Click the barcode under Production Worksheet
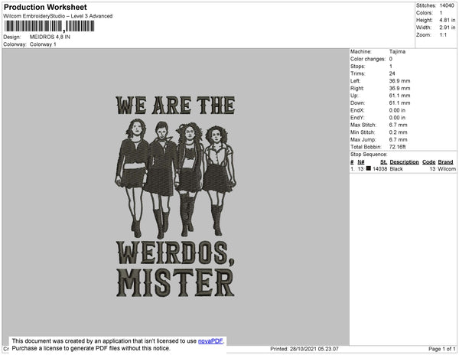The width and height of the screenshot is (459, 355). pos(49,26)
